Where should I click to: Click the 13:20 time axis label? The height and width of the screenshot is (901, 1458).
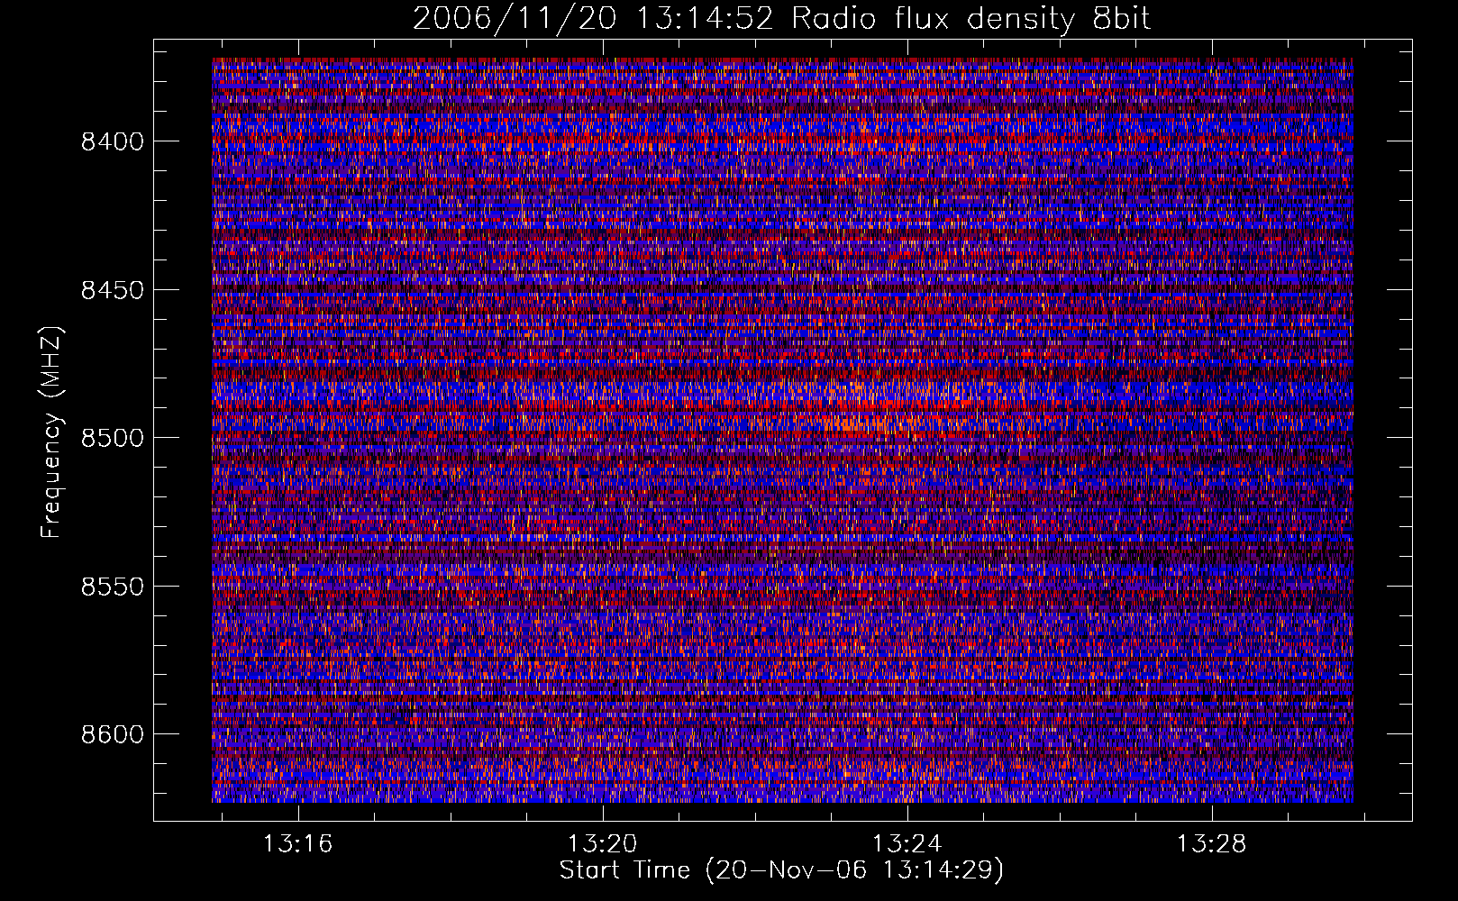[602, 843]
